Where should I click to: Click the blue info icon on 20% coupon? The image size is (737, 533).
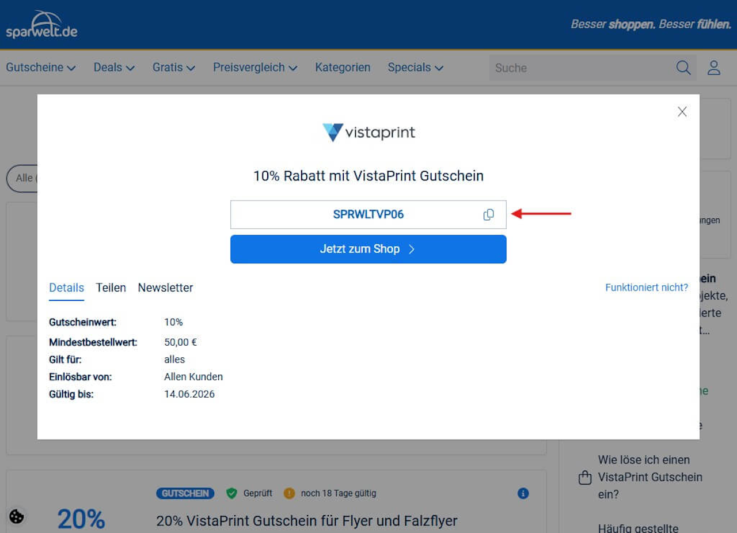[x=523, y=493]
